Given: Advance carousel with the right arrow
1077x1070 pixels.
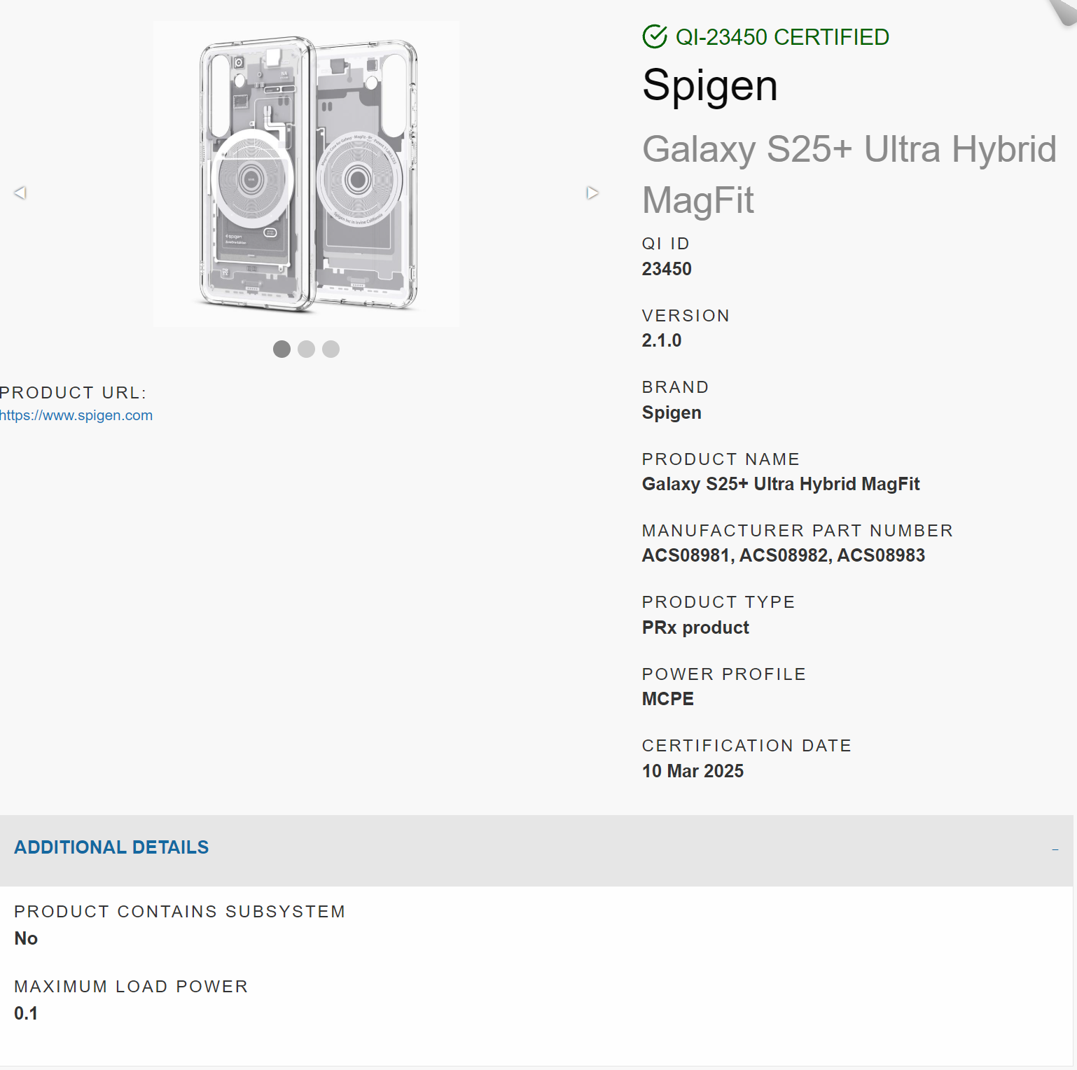Looking at the screenshot, I should [x=592, y=193].
